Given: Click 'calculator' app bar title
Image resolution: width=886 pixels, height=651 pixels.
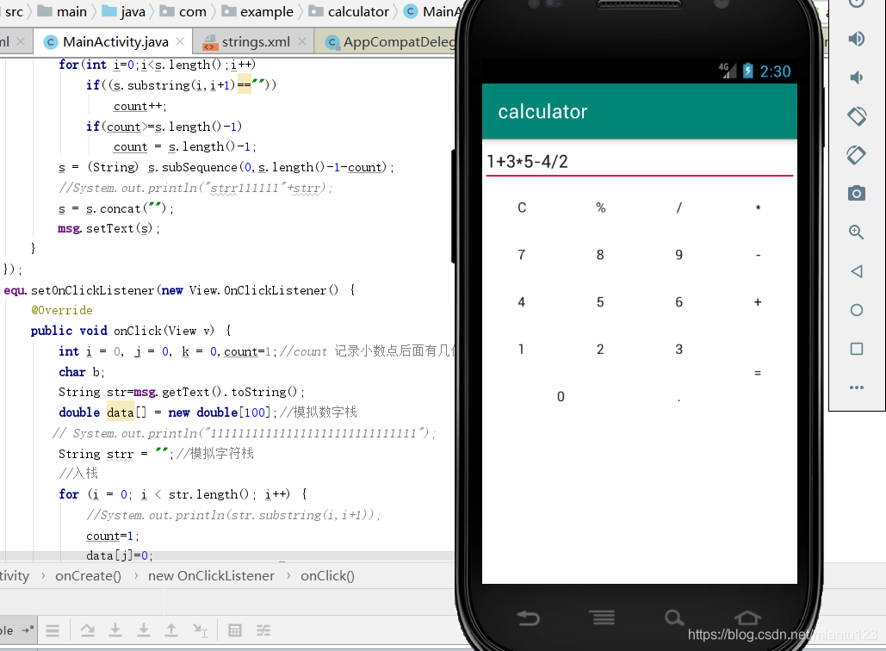Looking at the screenshot, I should (542, 112).
